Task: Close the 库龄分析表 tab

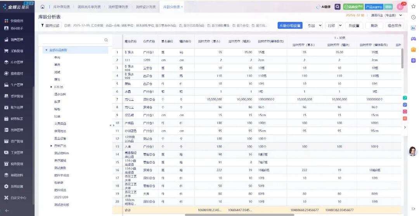Action: pyautogui.click(x=182, y=7)
